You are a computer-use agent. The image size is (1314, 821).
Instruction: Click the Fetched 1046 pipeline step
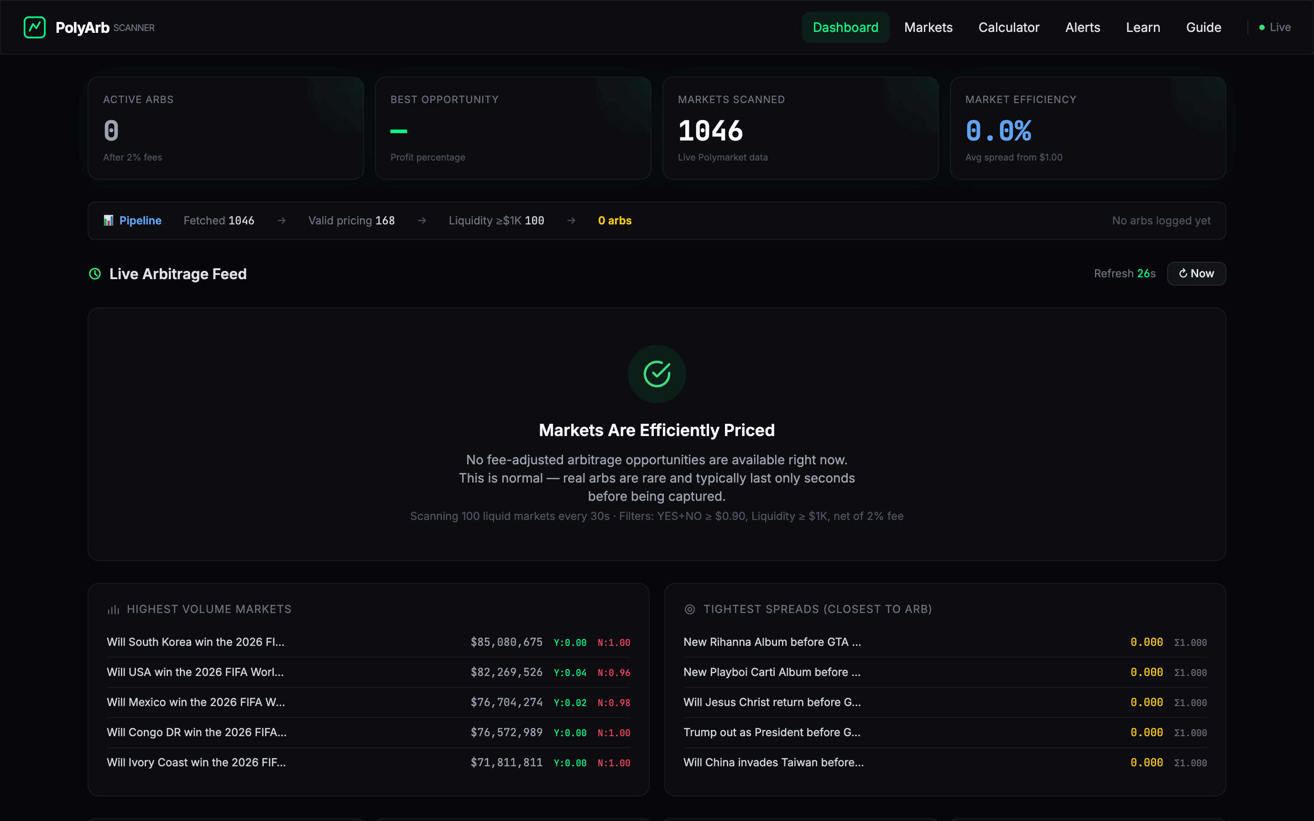tap(219, 220)
